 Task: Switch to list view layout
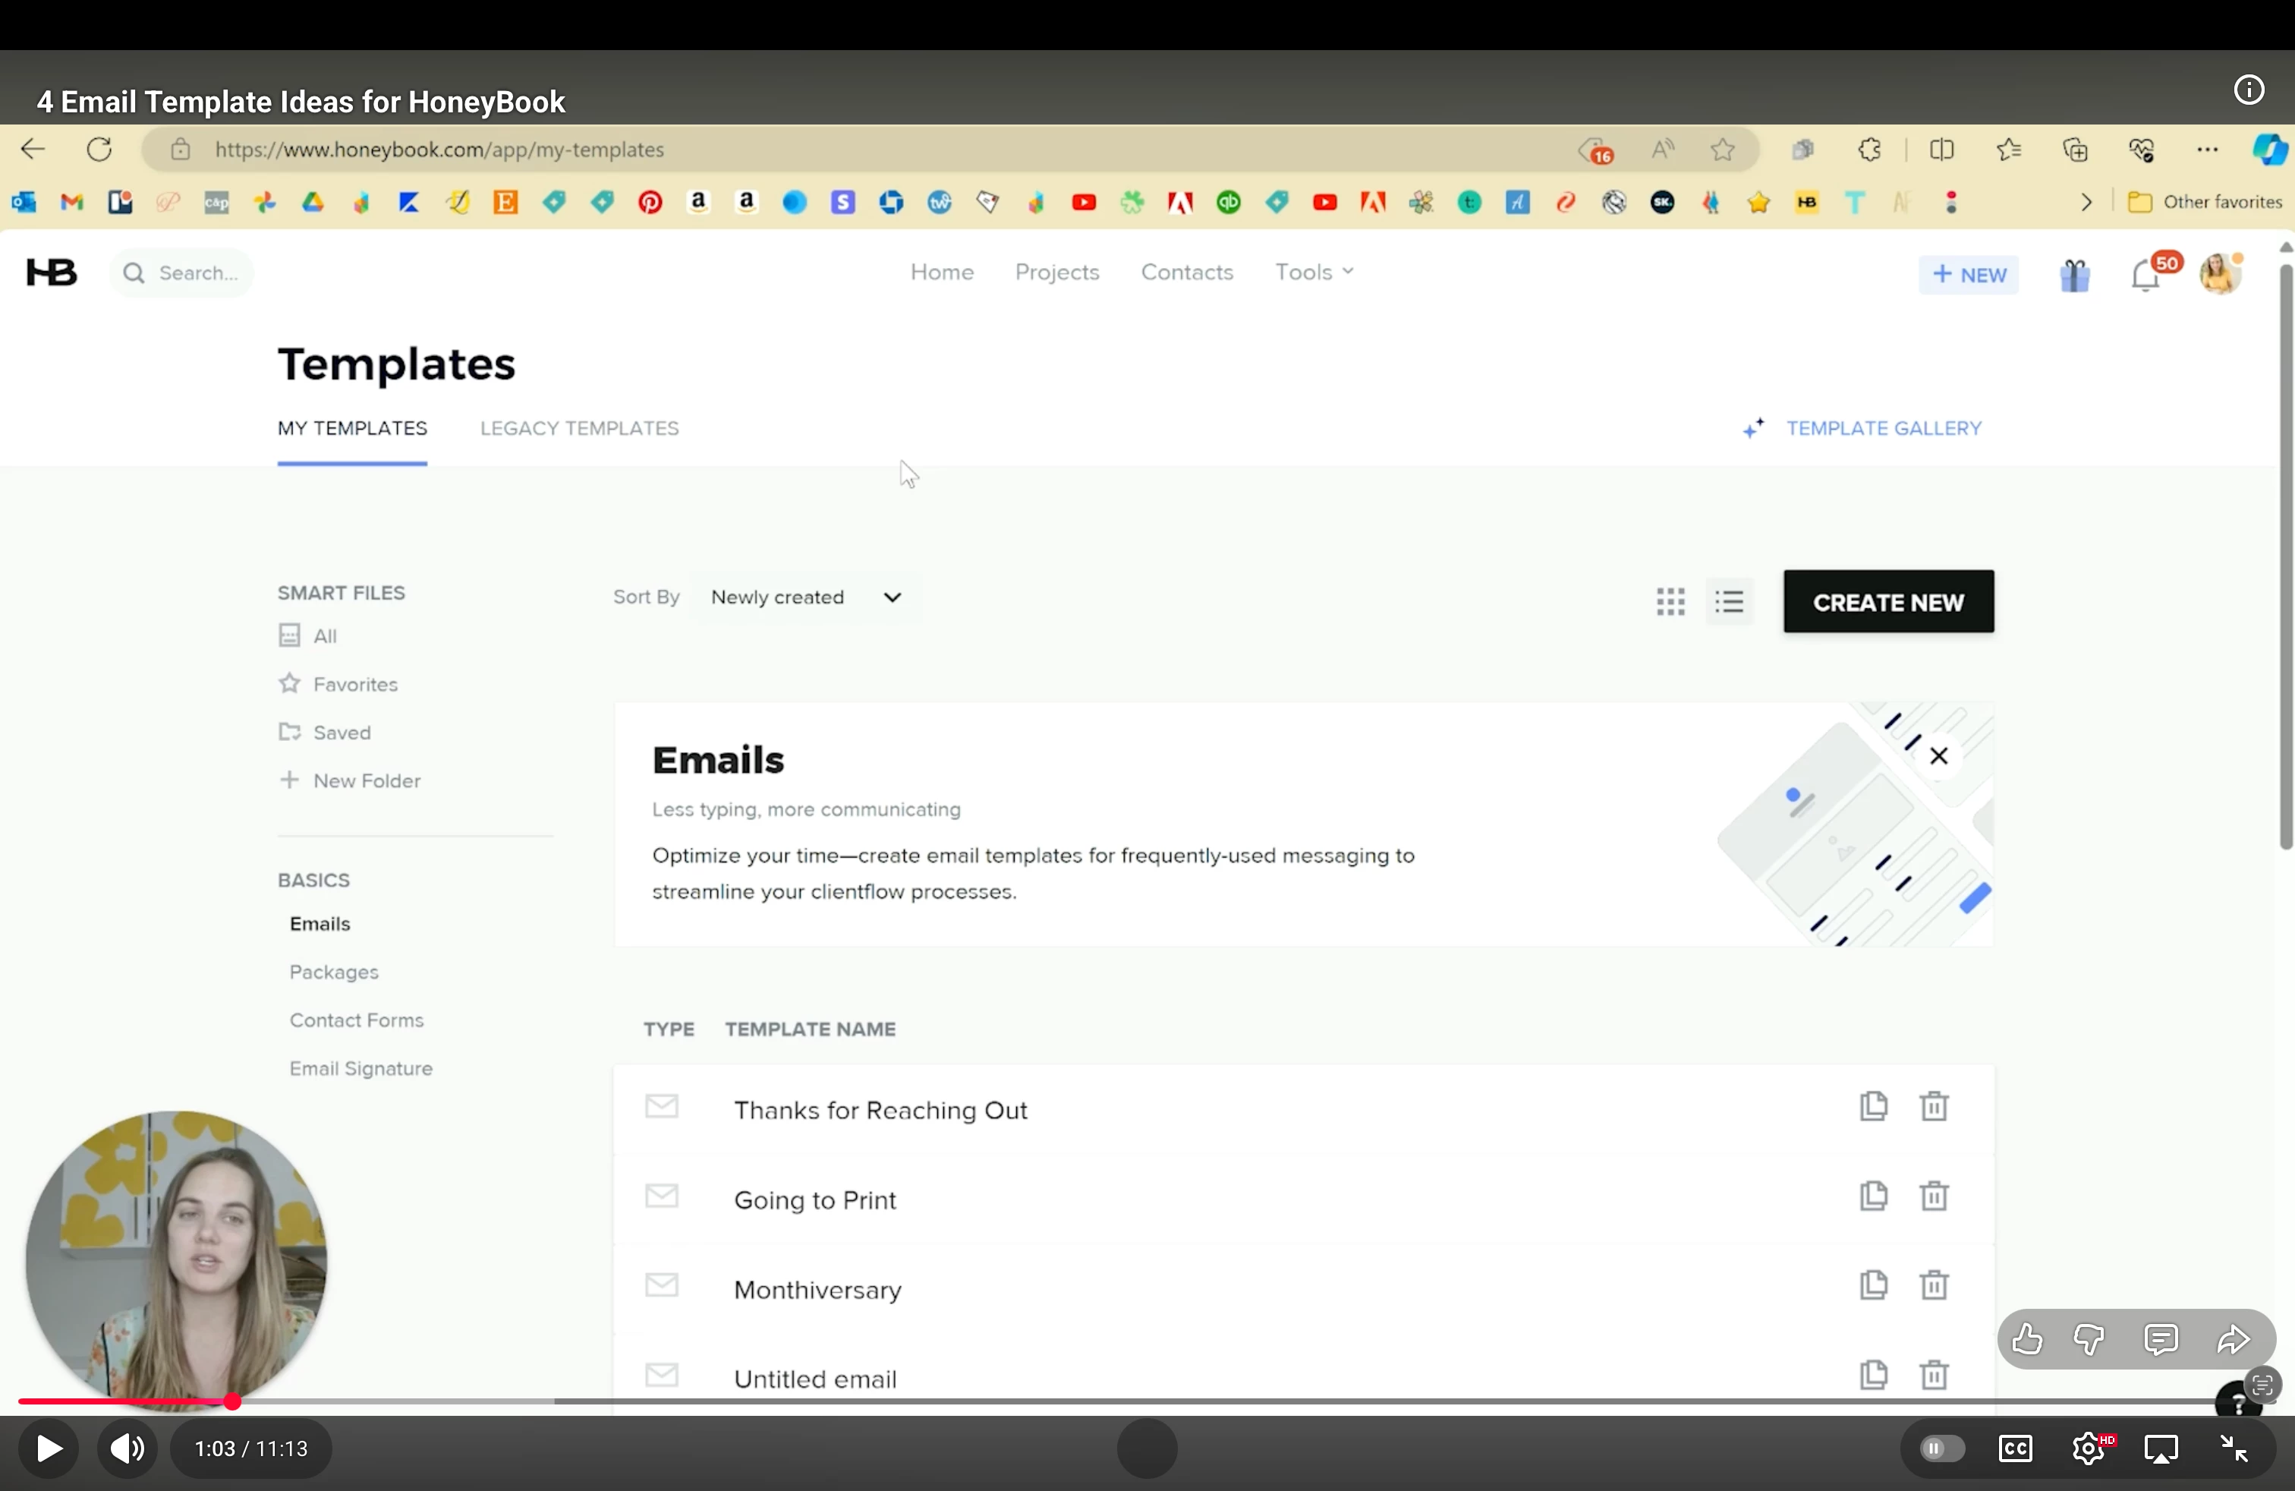coord(1729,602)
